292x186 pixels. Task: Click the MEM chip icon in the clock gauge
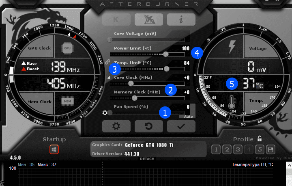pyautogui.click(x=67, y=101)
